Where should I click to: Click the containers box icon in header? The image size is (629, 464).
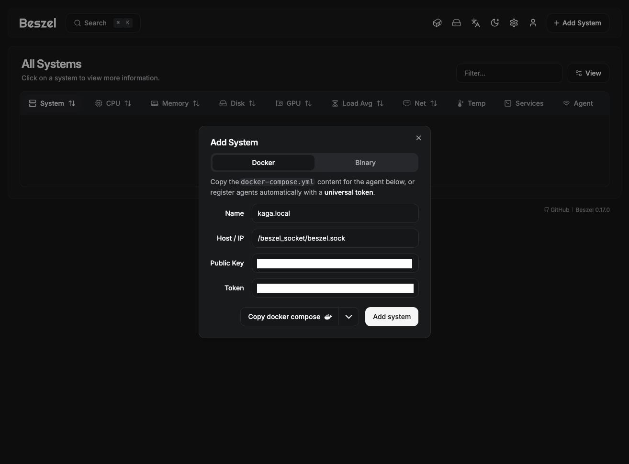(437, 23)
